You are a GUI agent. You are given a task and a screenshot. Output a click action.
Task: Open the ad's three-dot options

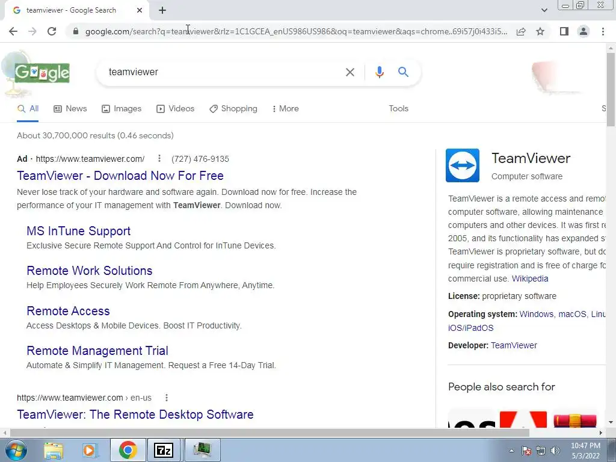point(159,158)
